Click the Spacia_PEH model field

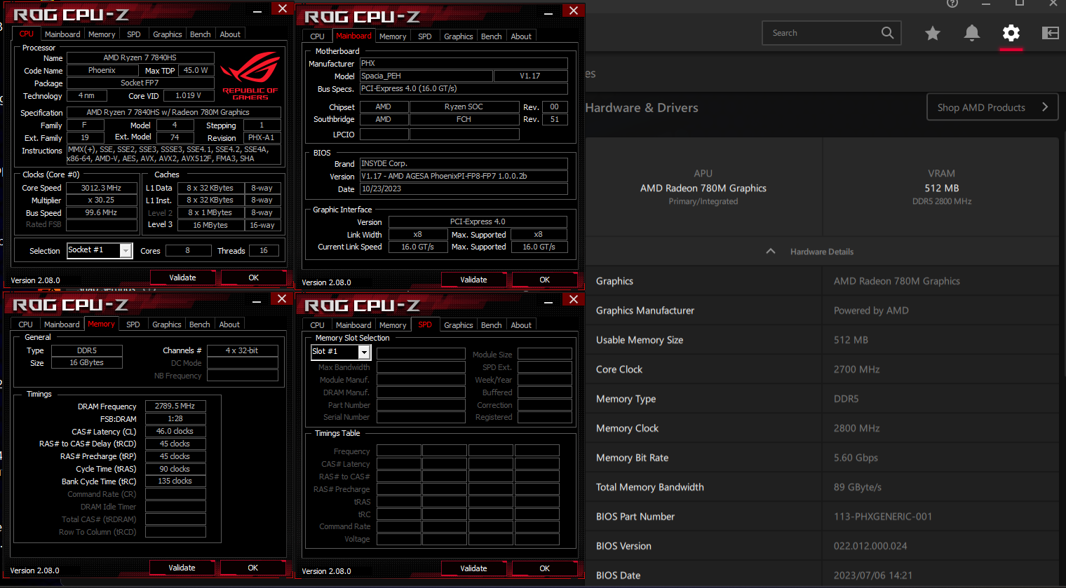426,76
